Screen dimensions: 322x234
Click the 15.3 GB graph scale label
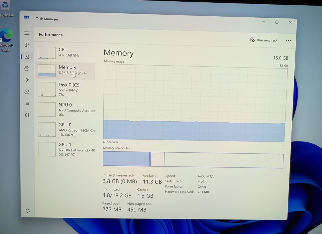click(x=283, y=66)
